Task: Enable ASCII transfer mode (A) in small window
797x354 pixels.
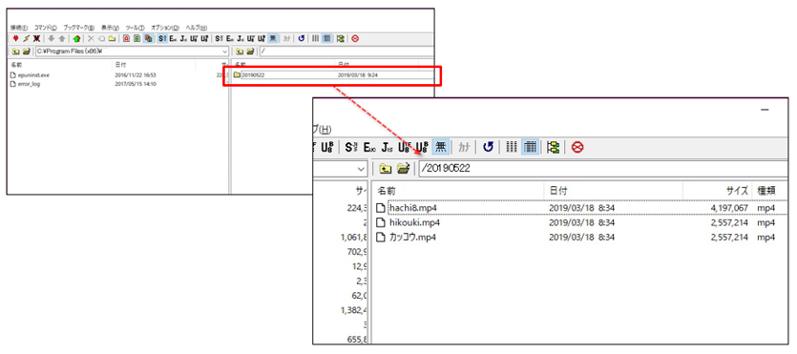Action: (x=127, y=38)
